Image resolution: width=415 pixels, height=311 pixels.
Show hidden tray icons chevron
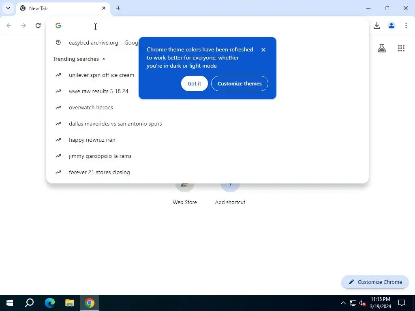point(343,303)
